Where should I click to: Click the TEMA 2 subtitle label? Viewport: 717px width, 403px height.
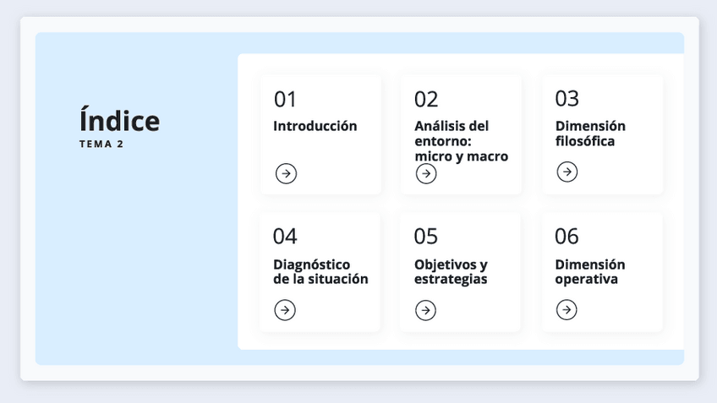coord(101,144)
